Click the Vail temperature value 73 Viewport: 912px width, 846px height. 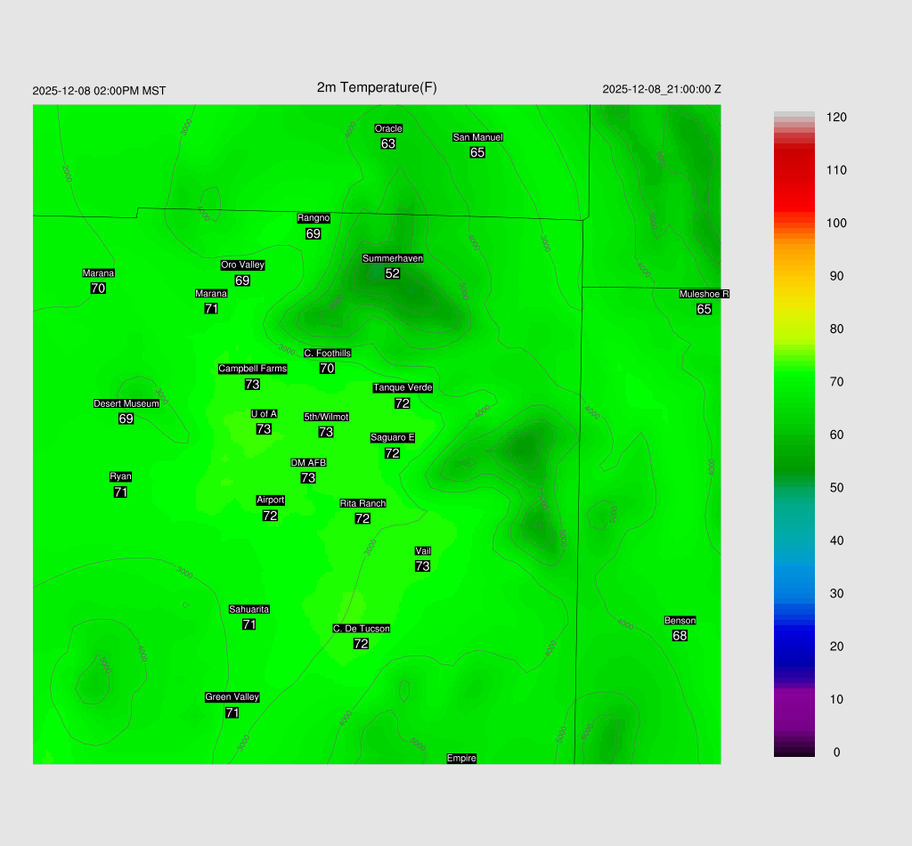(422, 566)
